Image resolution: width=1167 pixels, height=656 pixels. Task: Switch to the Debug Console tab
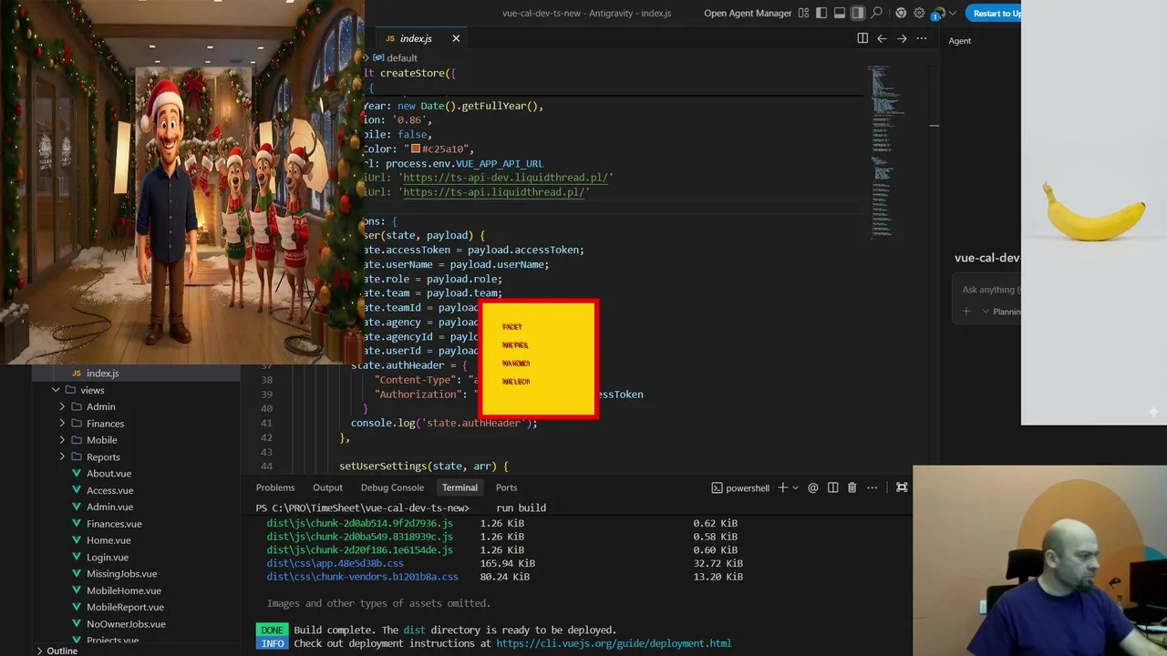pos(392,487)
